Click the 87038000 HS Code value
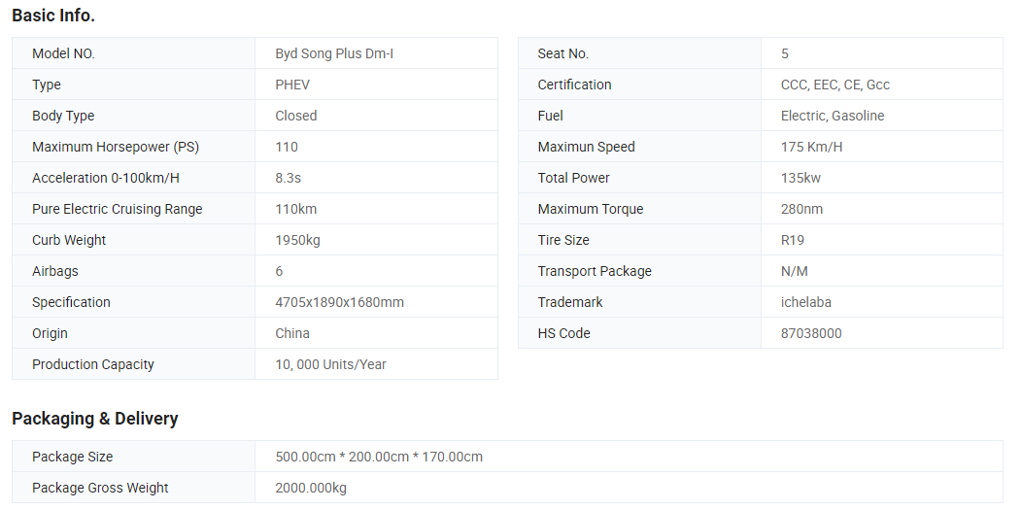Viewport: 1022px width, 510px height. coord(811,333)
